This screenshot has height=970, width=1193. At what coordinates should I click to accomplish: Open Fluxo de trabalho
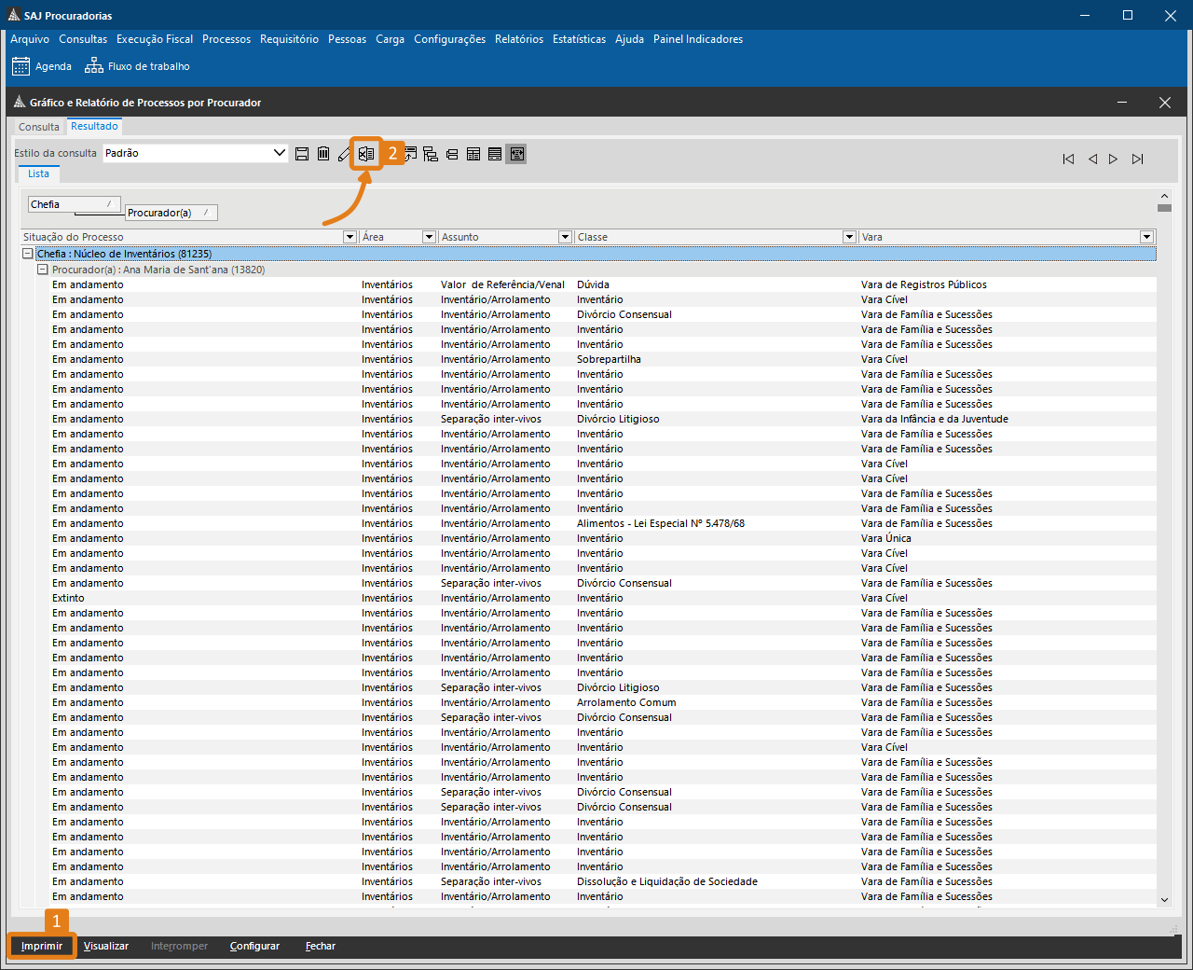(x=137, y=66)
